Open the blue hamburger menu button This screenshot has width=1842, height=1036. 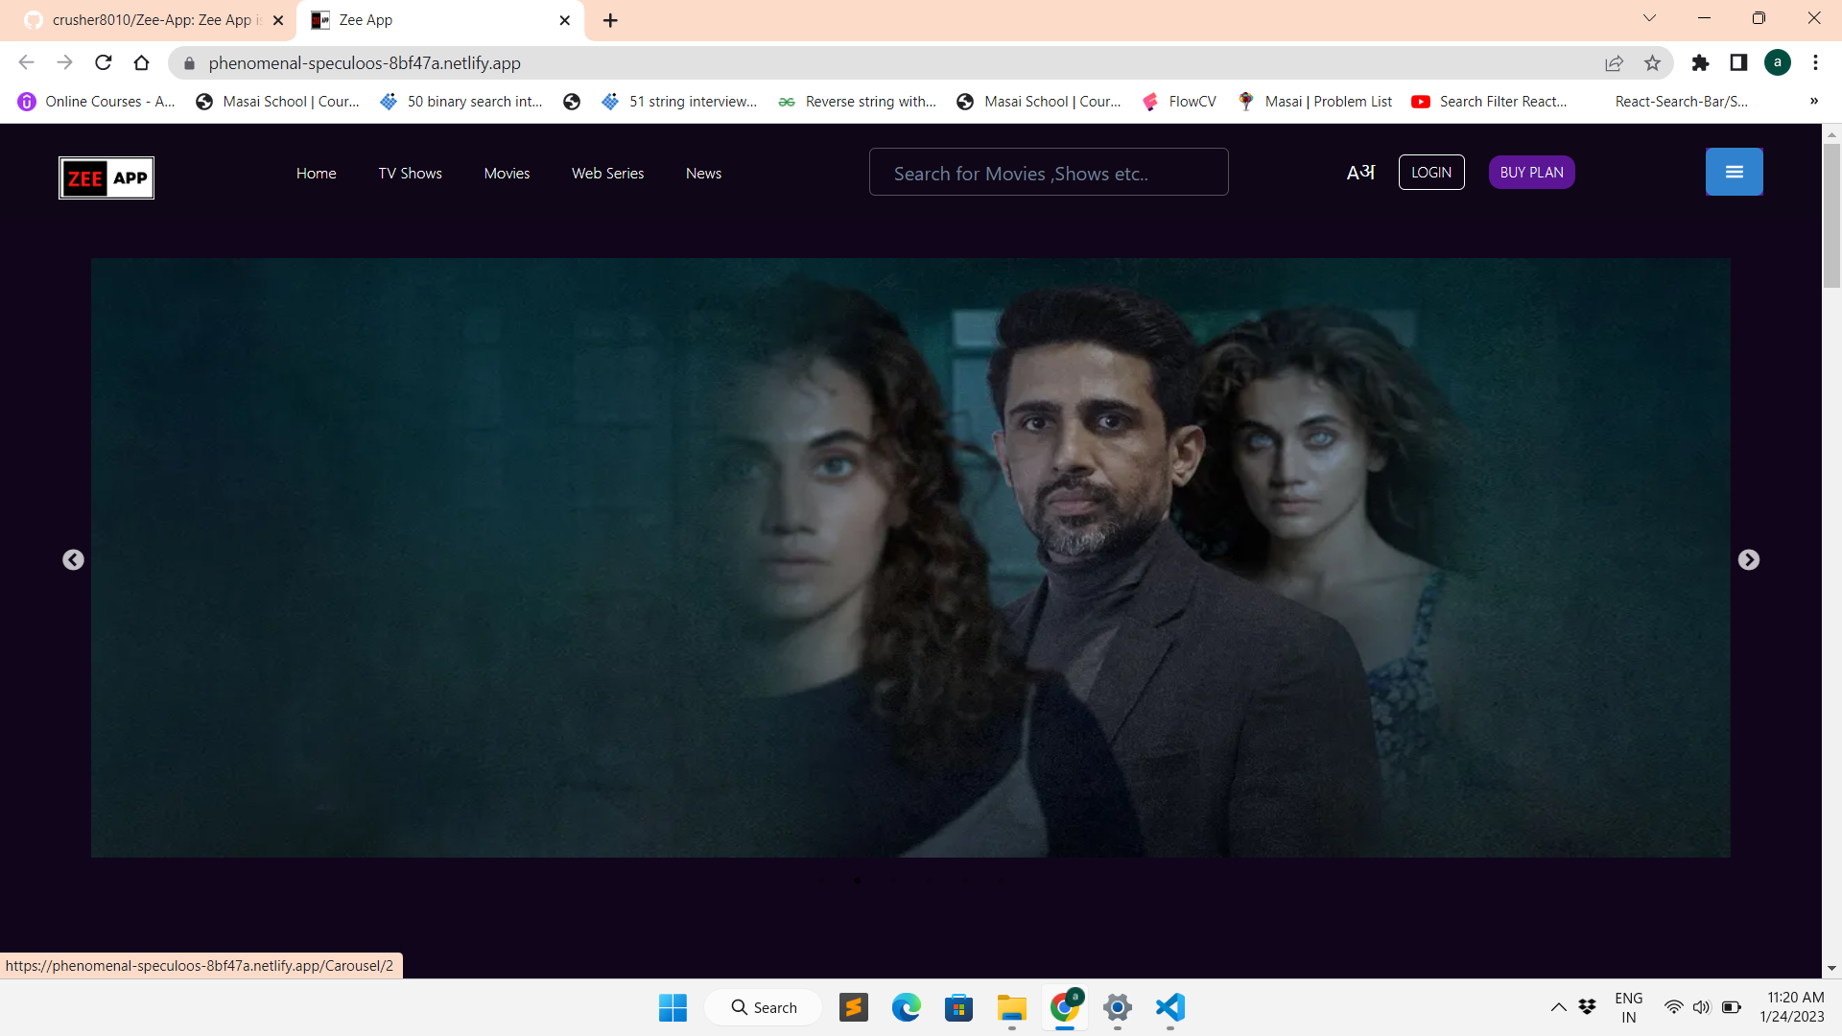pyautogui.click(x=1734, y=172)
